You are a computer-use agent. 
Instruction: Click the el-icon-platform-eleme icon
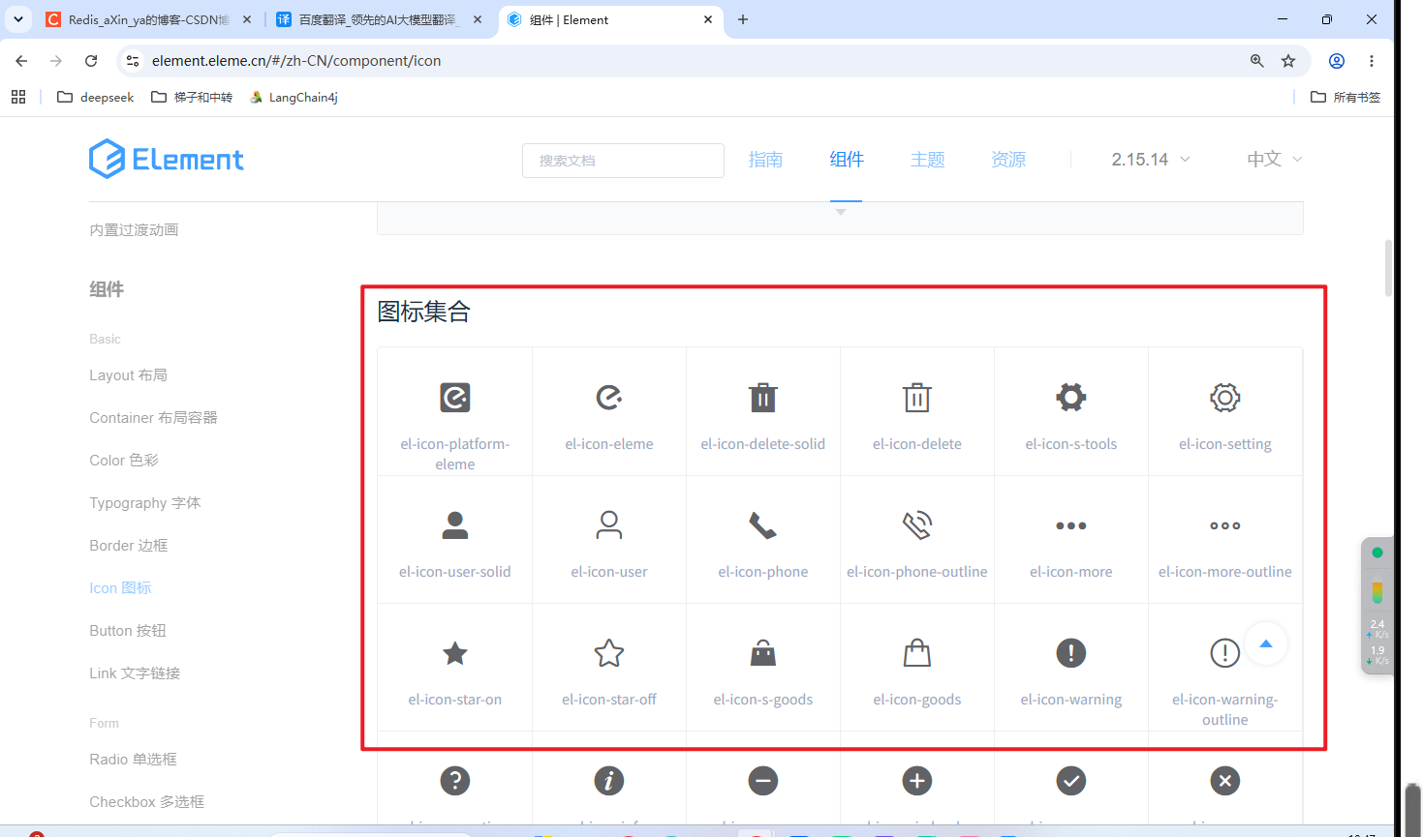coord(455,398)
